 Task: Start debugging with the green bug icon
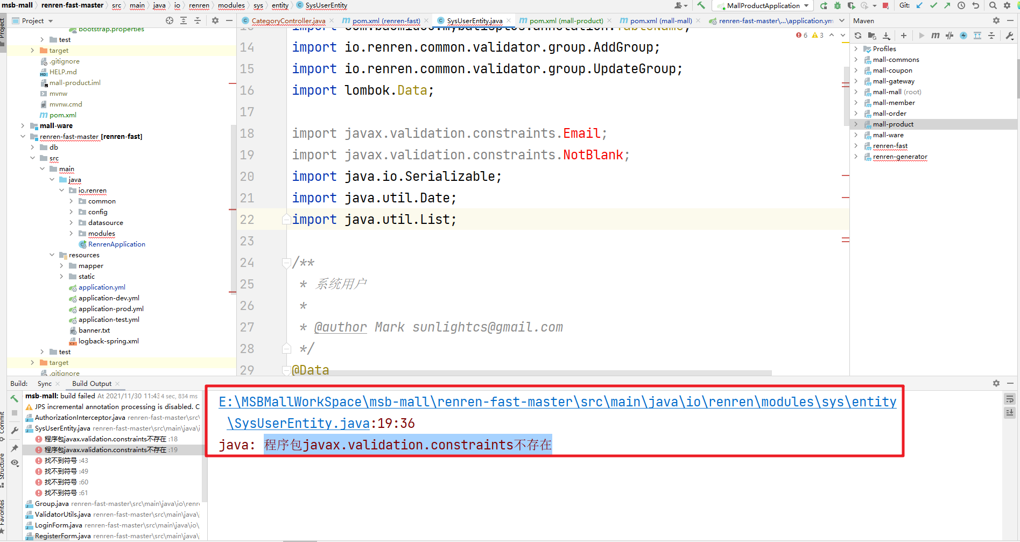click(x=837, y=5)
